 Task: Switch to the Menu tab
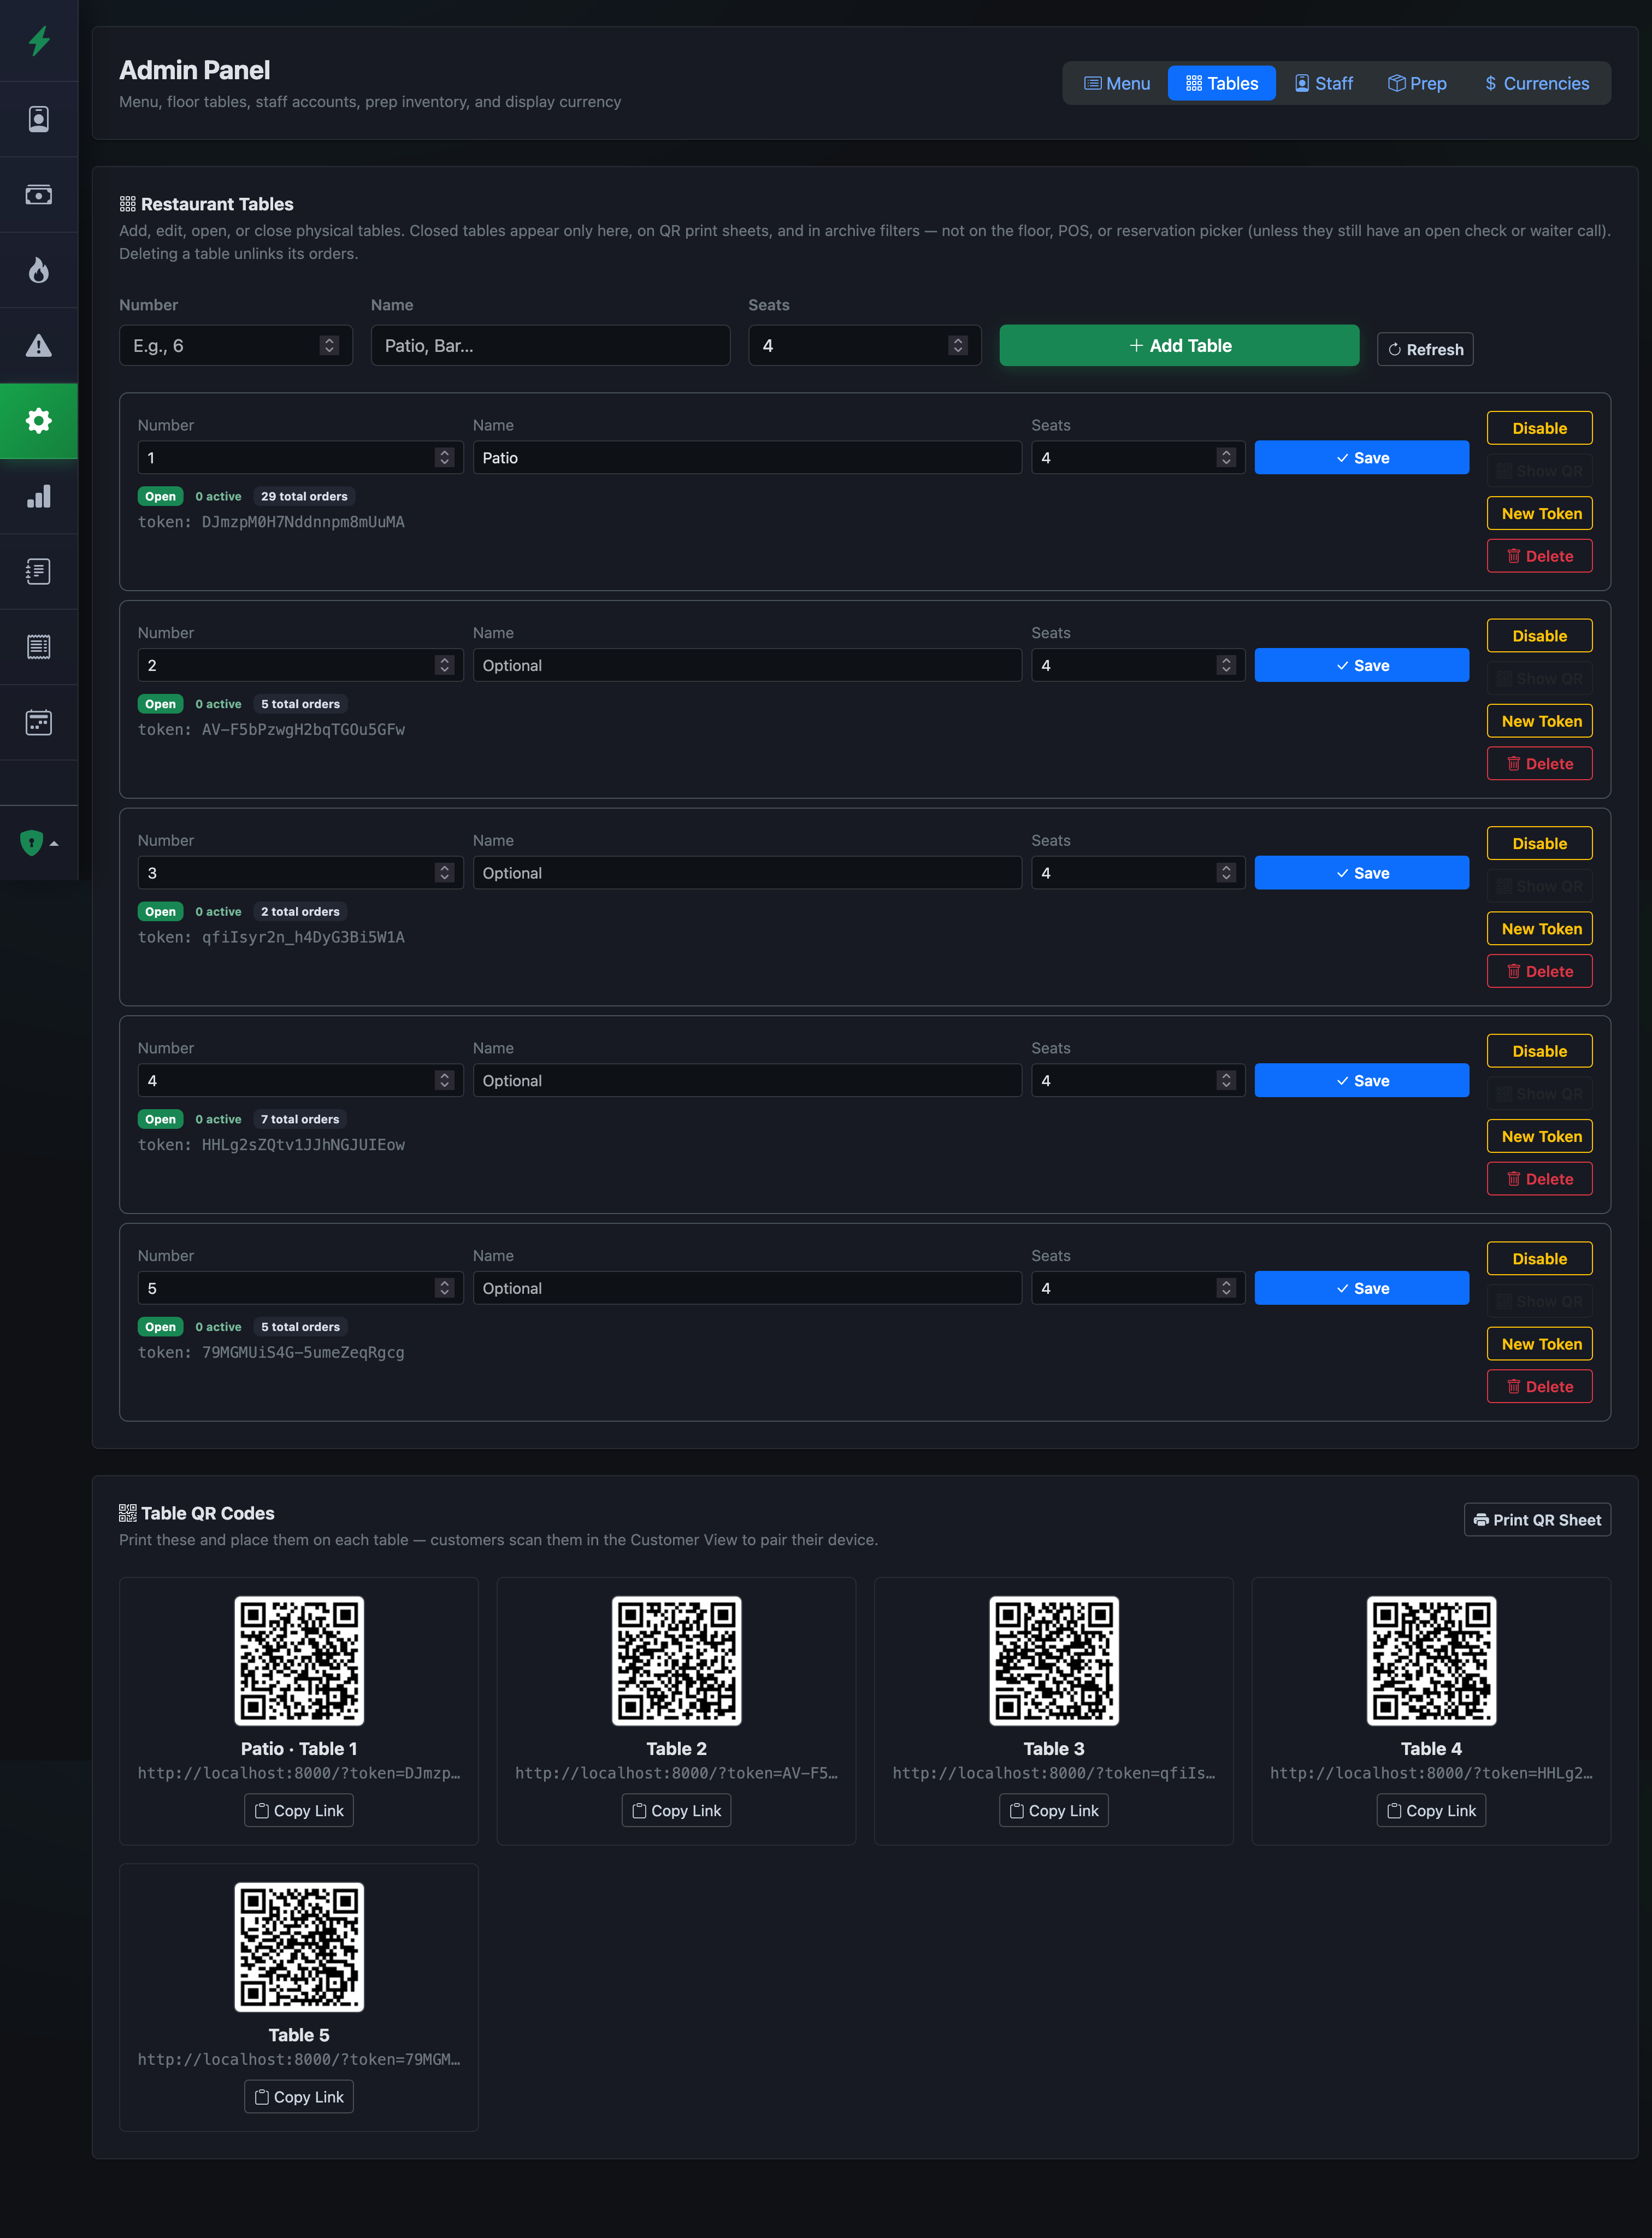pyautogui.click(x=1117, y=83)
